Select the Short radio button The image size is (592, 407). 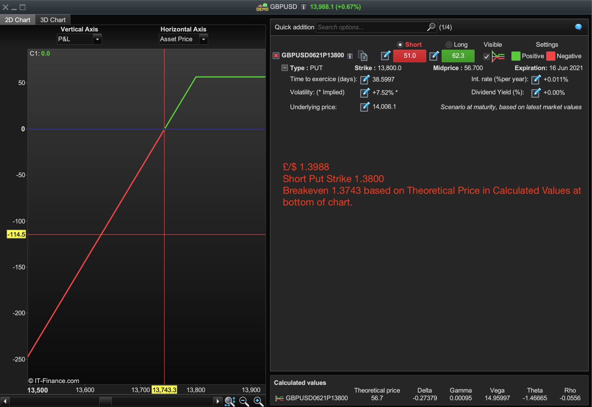tap(400, 45)
